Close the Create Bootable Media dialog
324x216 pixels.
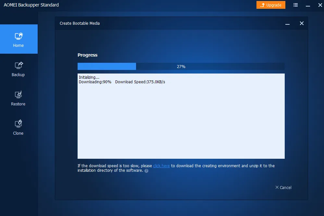(302, 23)
